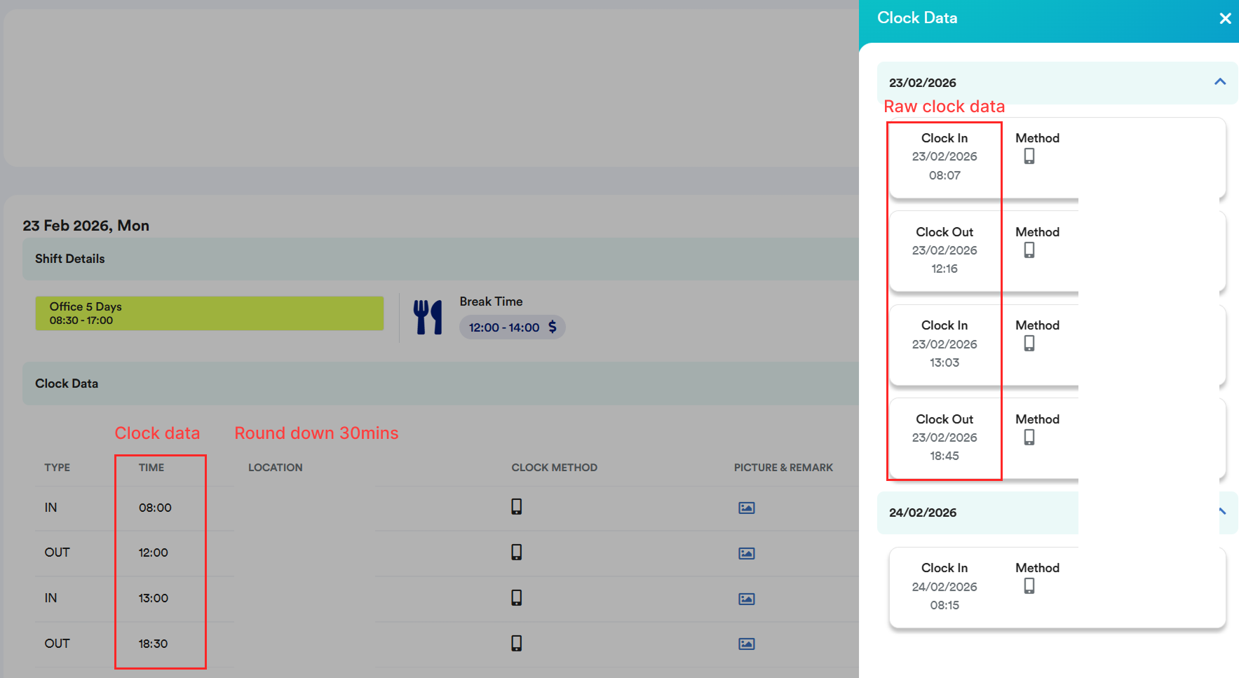Select the Office 5 Days shift block
This screenshot has width=1239, height=678.
(210, 313)
